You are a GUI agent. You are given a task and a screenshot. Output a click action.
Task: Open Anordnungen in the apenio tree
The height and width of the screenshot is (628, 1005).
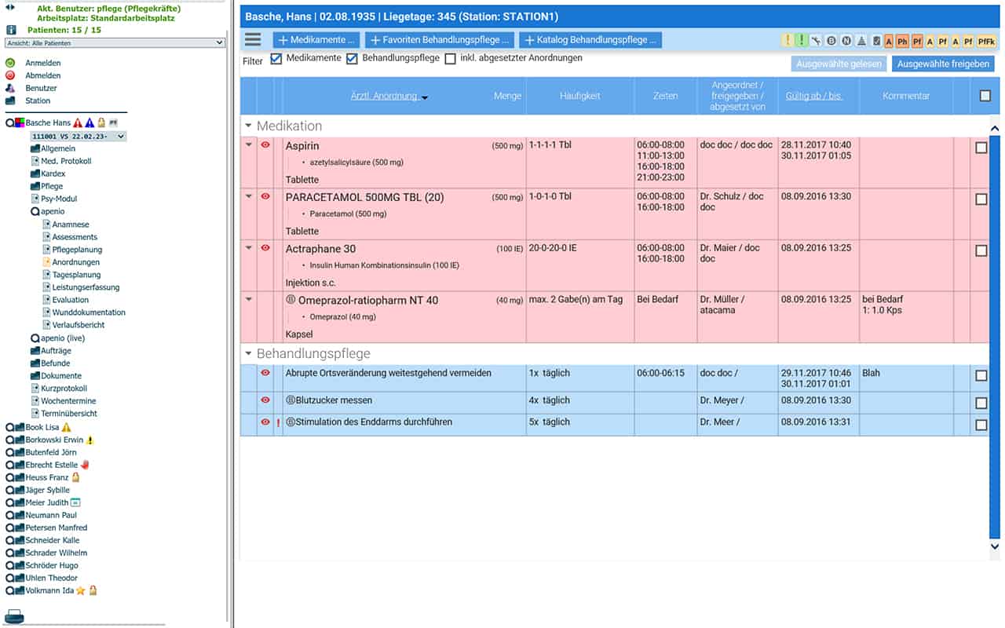point(75,262)
